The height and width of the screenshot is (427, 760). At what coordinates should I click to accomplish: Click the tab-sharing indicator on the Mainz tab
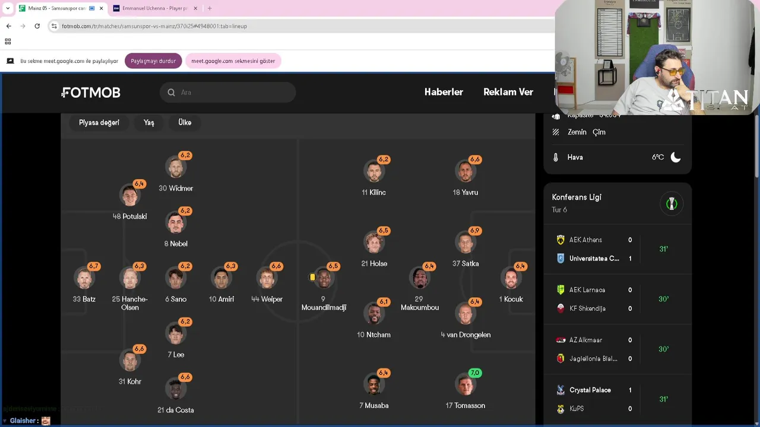coord(92,8)
